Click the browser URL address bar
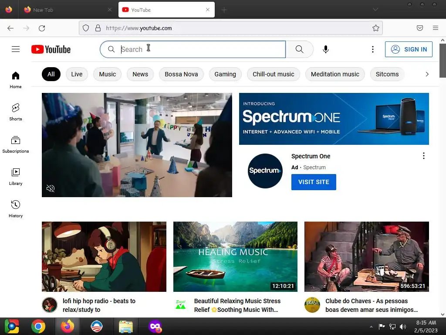The height and width of the screenshot is (335, 446). (x=230, y=28)
